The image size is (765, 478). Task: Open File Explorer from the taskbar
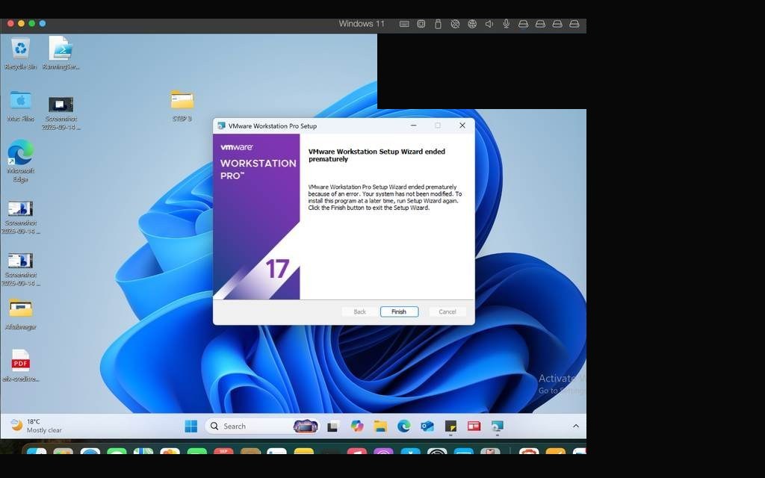coord(380,426)
